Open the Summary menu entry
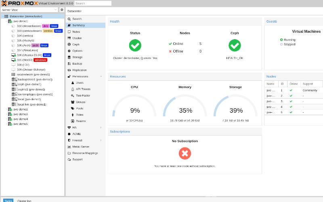Screen dimensions: 323x202 (86, 25)
